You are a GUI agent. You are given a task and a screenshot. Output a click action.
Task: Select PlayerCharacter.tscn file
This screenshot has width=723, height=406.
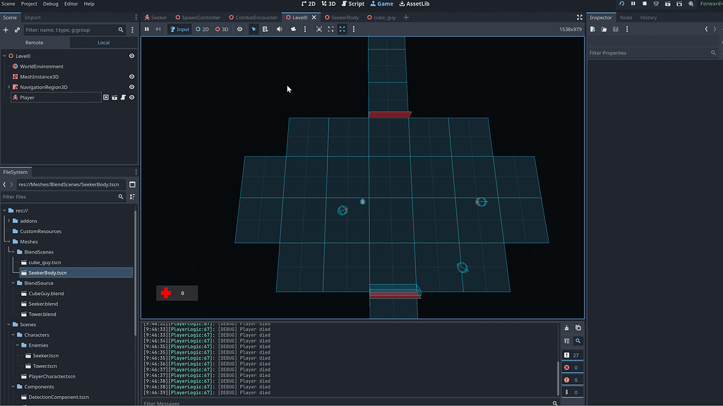52,376
